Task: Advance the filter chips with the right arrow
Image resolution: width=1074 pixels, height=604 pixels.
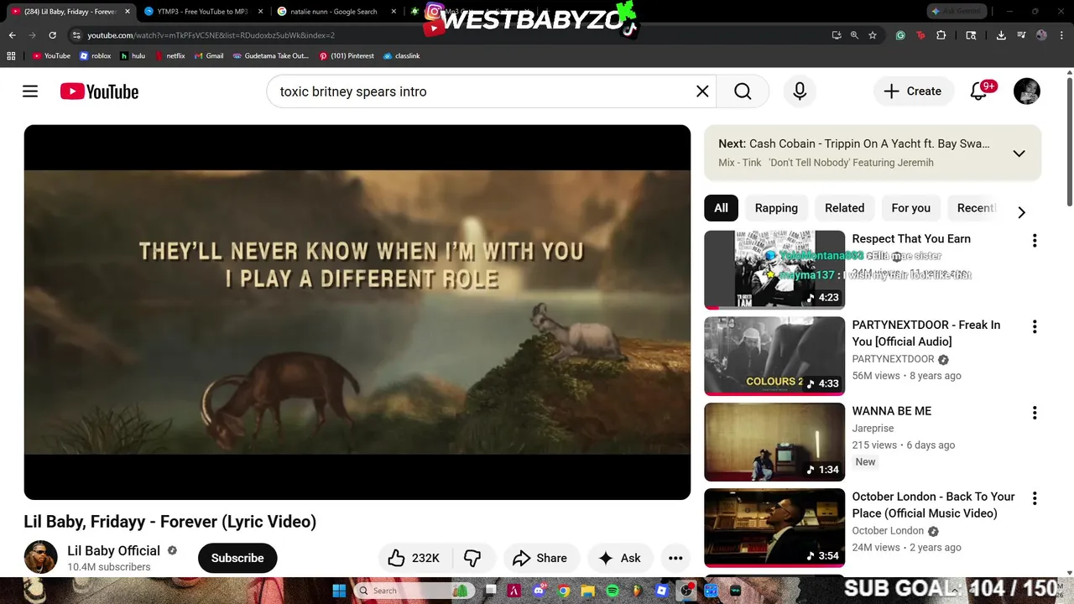Action: tap(1021, 212)
